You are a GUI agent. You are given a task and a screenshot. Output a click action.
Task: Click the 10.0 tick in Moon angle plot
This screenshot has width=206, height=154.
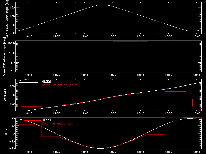(12, 53)
